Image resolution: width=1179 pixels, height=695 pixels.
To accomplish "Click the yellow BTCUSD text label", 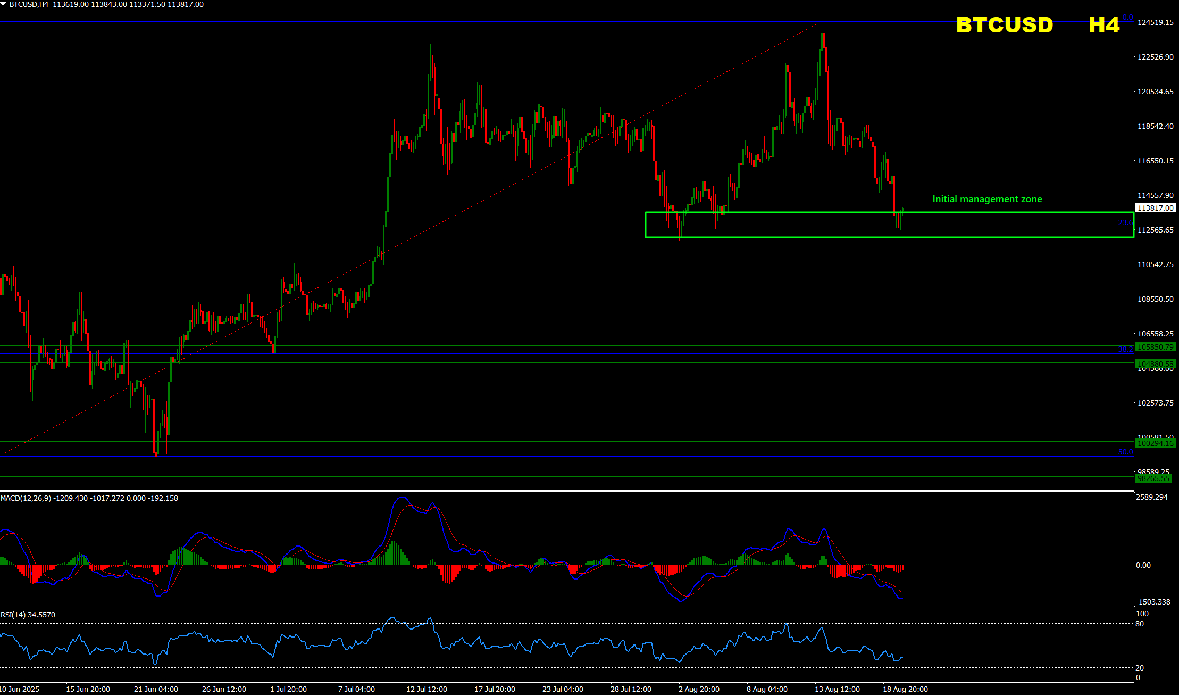I will (x=1004, y=25).
